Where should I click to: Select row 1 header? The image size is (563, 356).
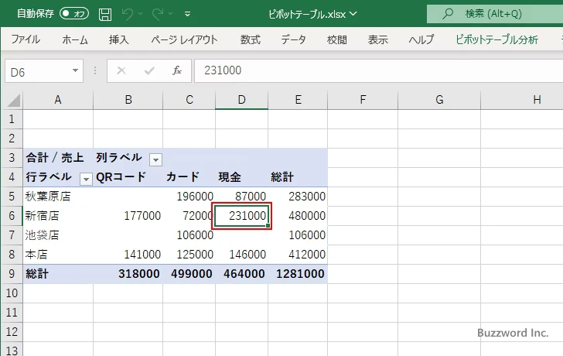pyautogui.click(x=12, y=119)
